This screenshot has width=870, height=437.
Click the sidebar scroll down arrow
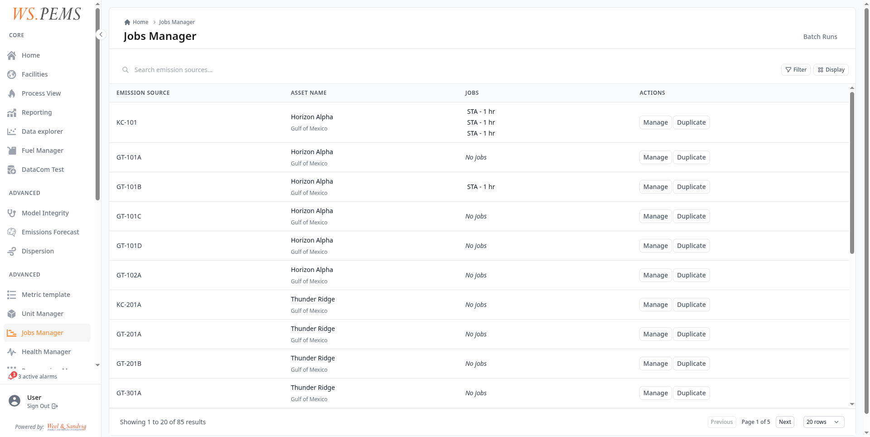click(x=97, y=365)
